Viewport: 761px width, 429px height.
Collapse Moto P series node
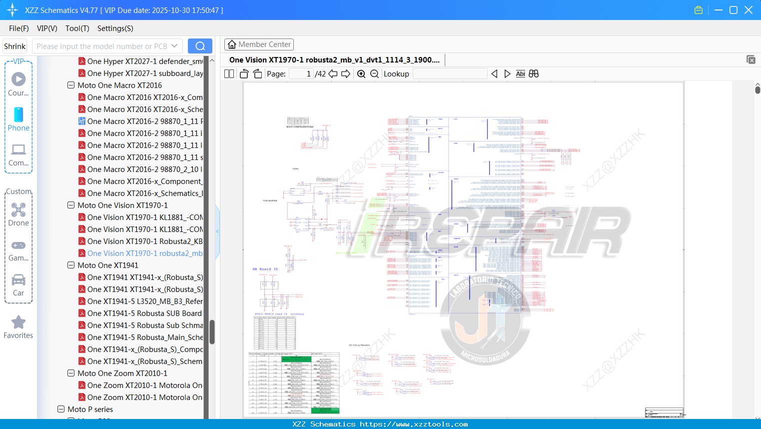click(61, 409)
